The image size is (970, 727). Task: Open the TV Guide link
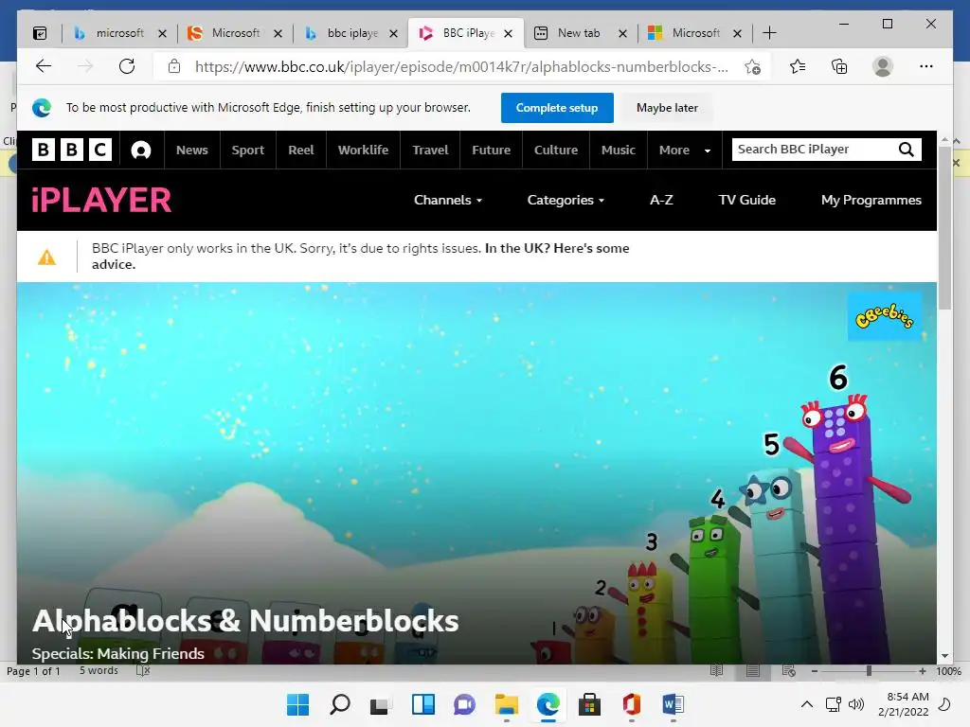746,201
